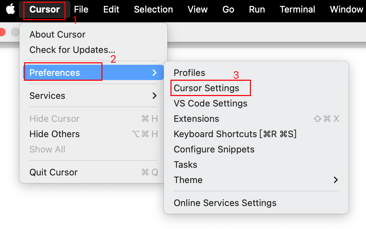Open the File menu
Viewport: 366px width, 229px height.
pos(81,9)
